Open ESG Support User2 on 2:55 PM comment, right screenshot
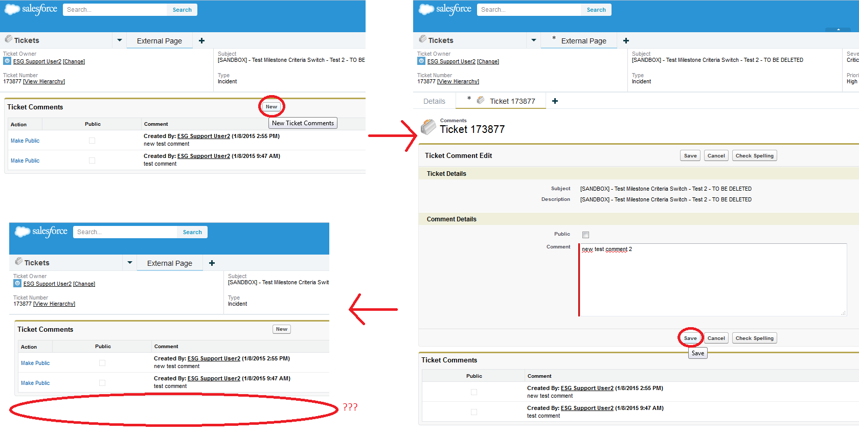The image size is (859, 434). tap(587, 388)
